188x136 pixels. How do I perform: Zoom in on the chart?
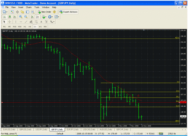tap(21, 17)
